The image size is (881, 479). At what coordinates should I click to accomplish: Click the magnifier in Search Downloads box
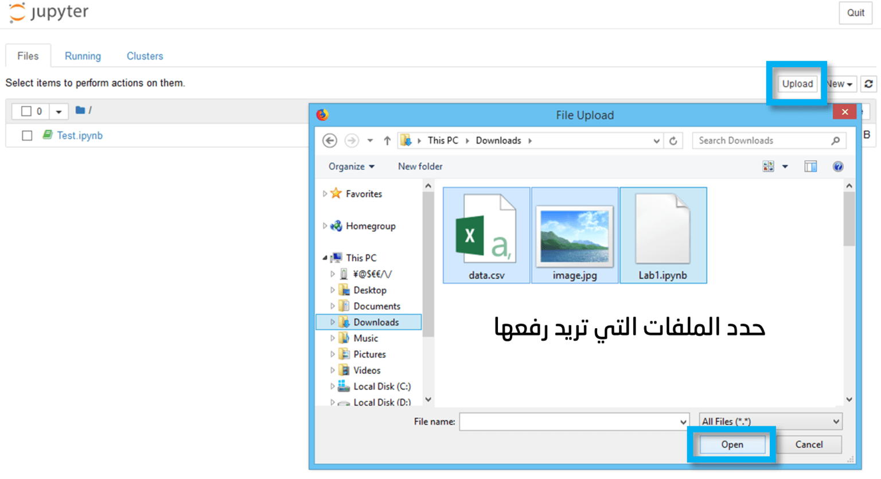click(x=837, y=141)
